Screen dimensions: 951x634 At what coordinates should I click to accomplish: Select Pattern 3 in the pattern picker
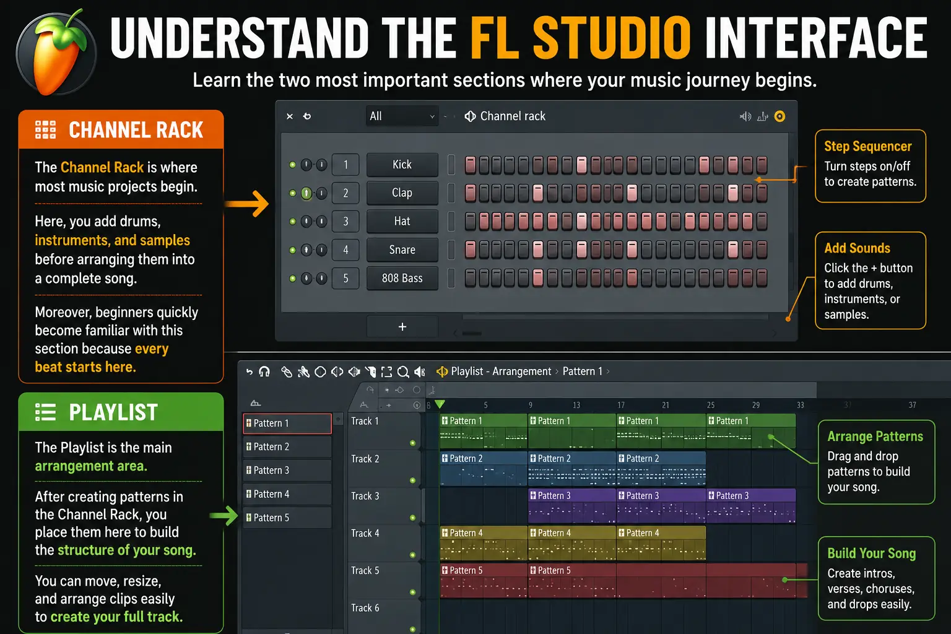[x=287, y=471]
